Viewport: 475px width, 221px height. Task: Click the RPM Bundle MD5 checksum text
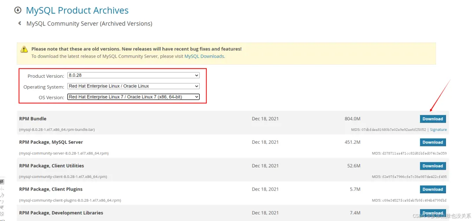click(x=389, y=130)
